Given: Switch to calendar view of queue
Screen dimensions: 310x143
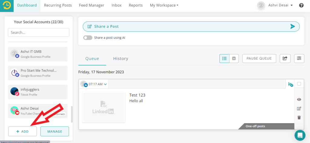Looking at the screenshot, I should click(234, 58).
